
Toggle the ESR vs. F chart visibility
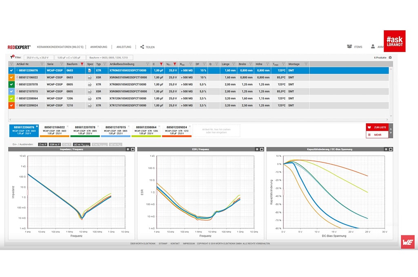55,145
